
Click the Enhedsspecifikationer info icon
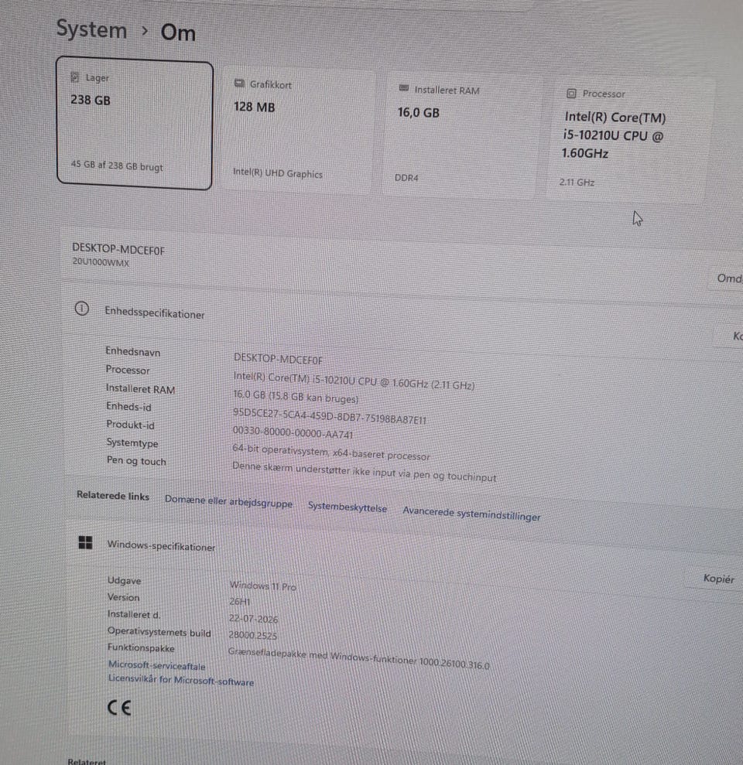point(82,309)
